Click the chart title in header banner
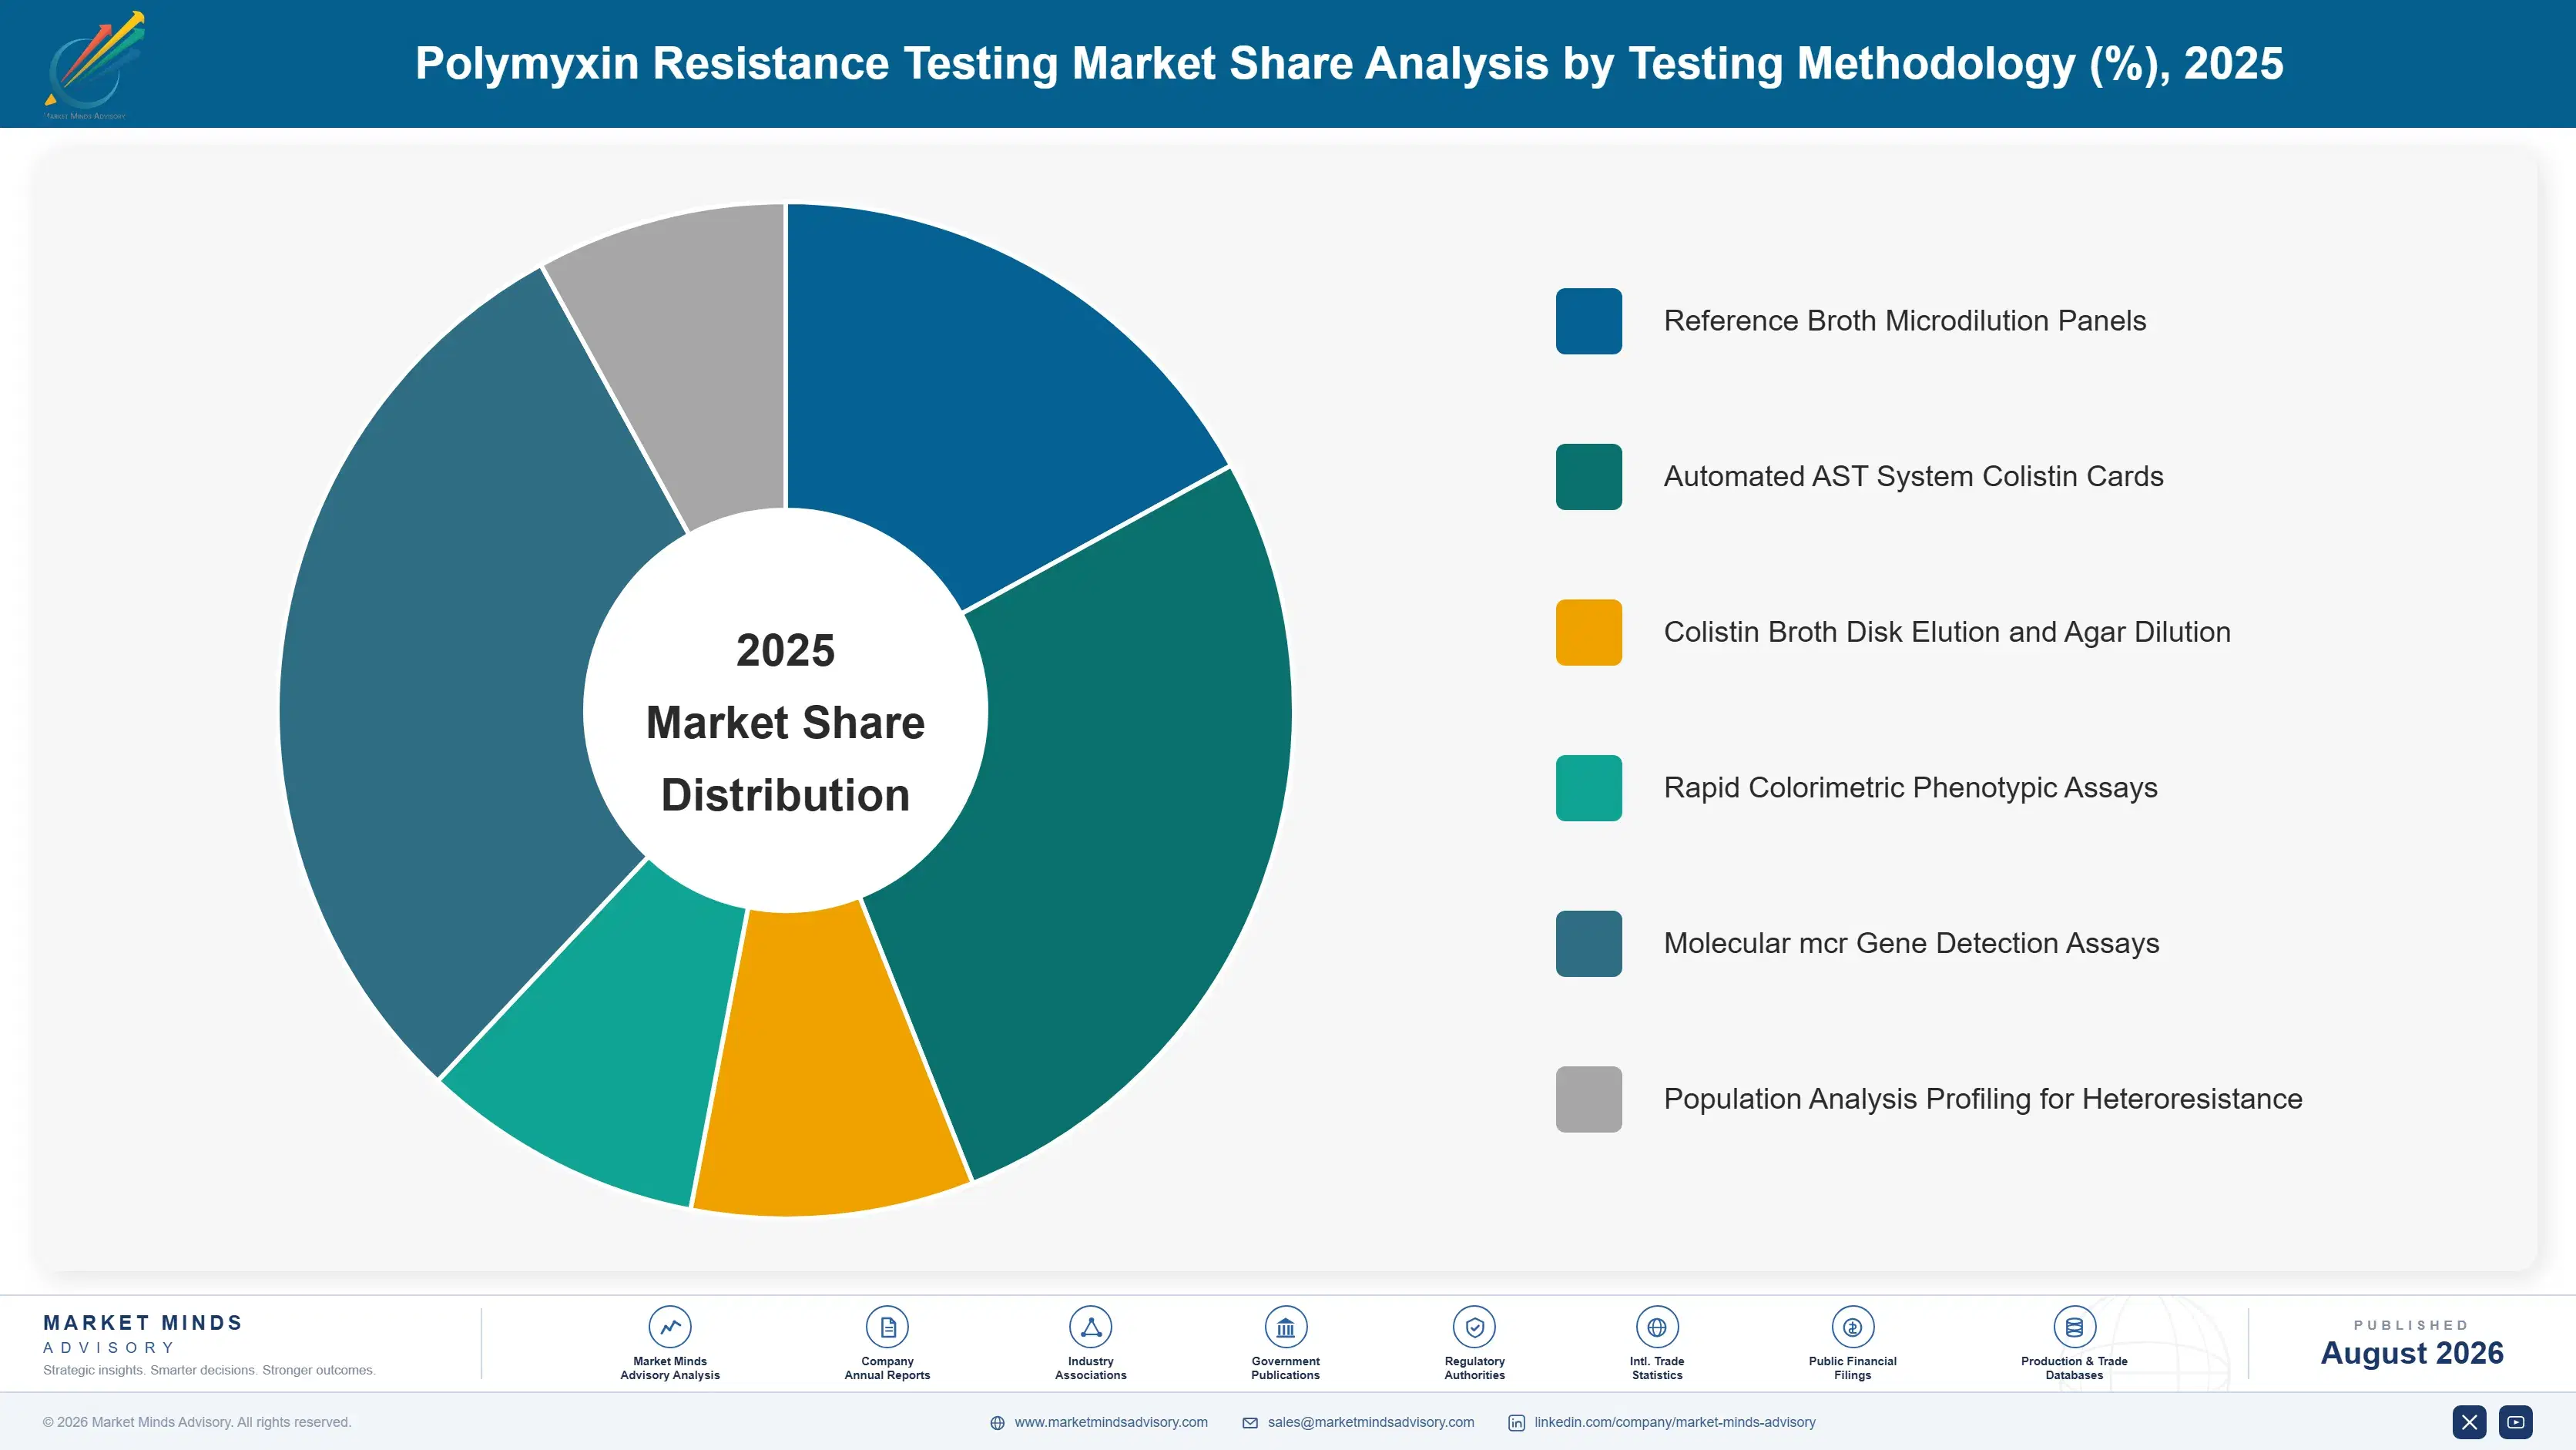The height and width of the screenshot is (1450, 2576). tap(1349, 63)
